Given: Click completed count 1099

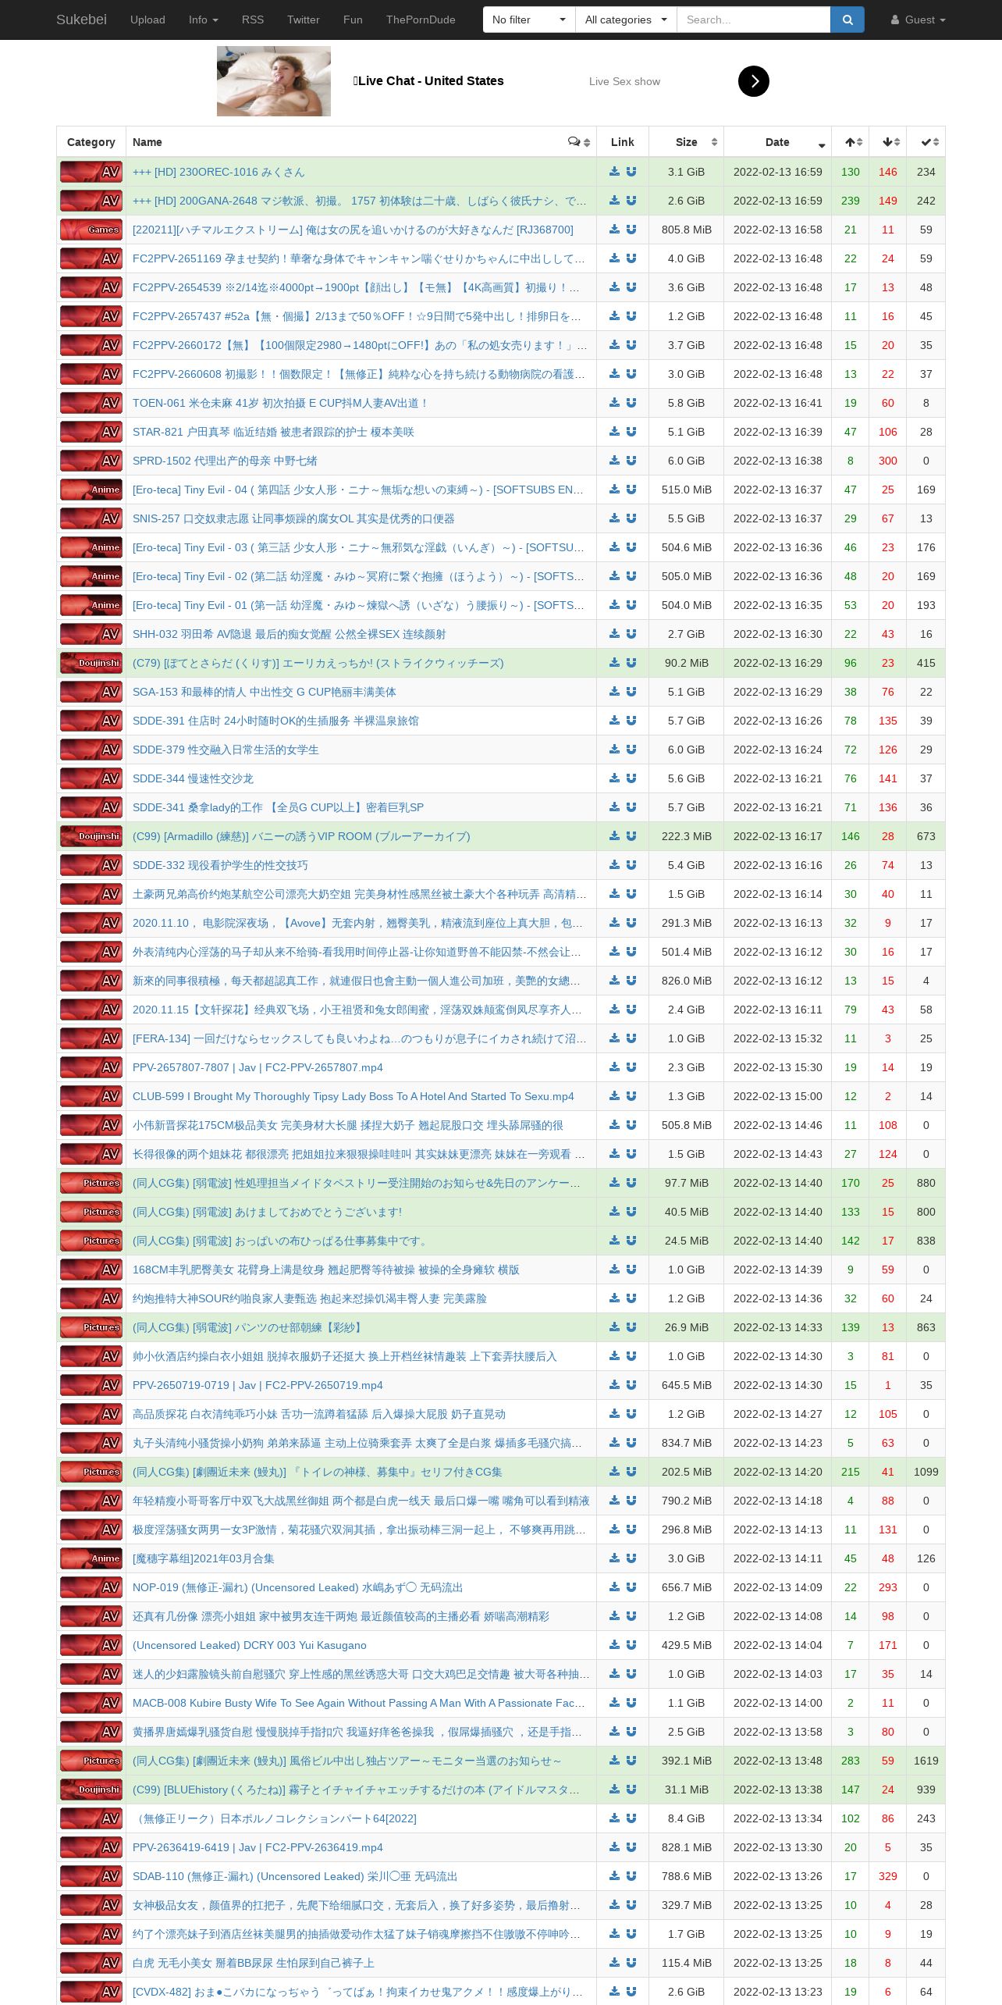Looking at the screenshot, I should (926, 1472).
